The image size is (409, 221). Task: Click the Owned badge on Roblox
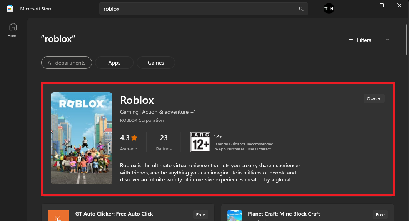click(x=374, y=99)
